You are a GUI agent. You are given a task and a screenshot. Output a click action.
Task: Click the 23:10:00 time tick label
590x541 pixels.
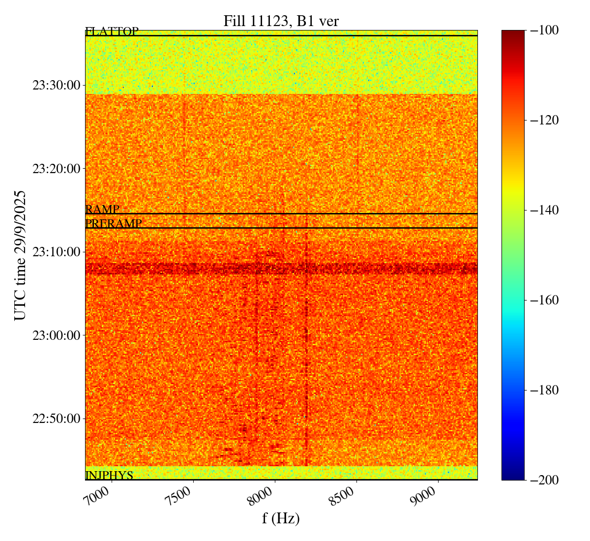click(56, 252)
